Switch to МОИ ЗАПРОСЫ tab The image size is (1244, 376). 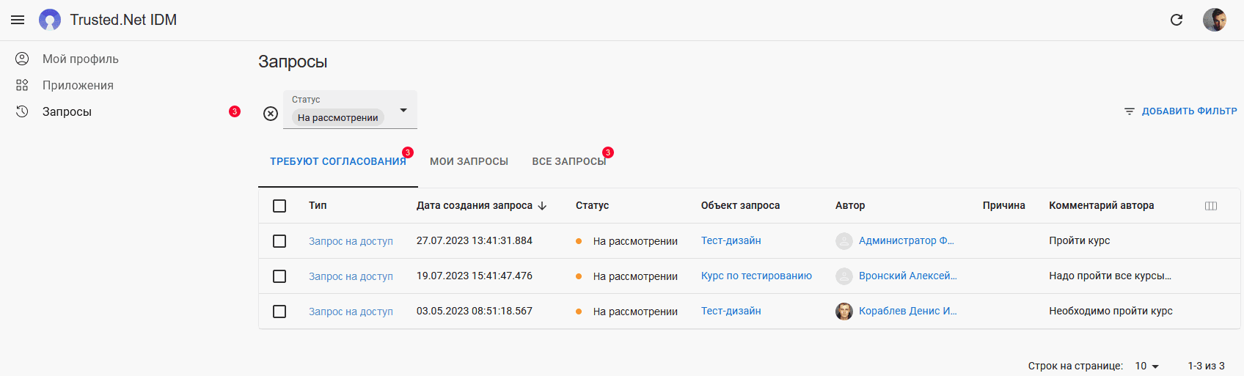[469, 161]
